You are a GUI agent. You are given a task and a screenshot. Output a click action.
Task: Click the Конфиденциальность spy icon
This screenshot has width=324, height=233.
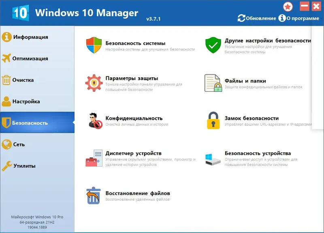click(x=95, y=121)
